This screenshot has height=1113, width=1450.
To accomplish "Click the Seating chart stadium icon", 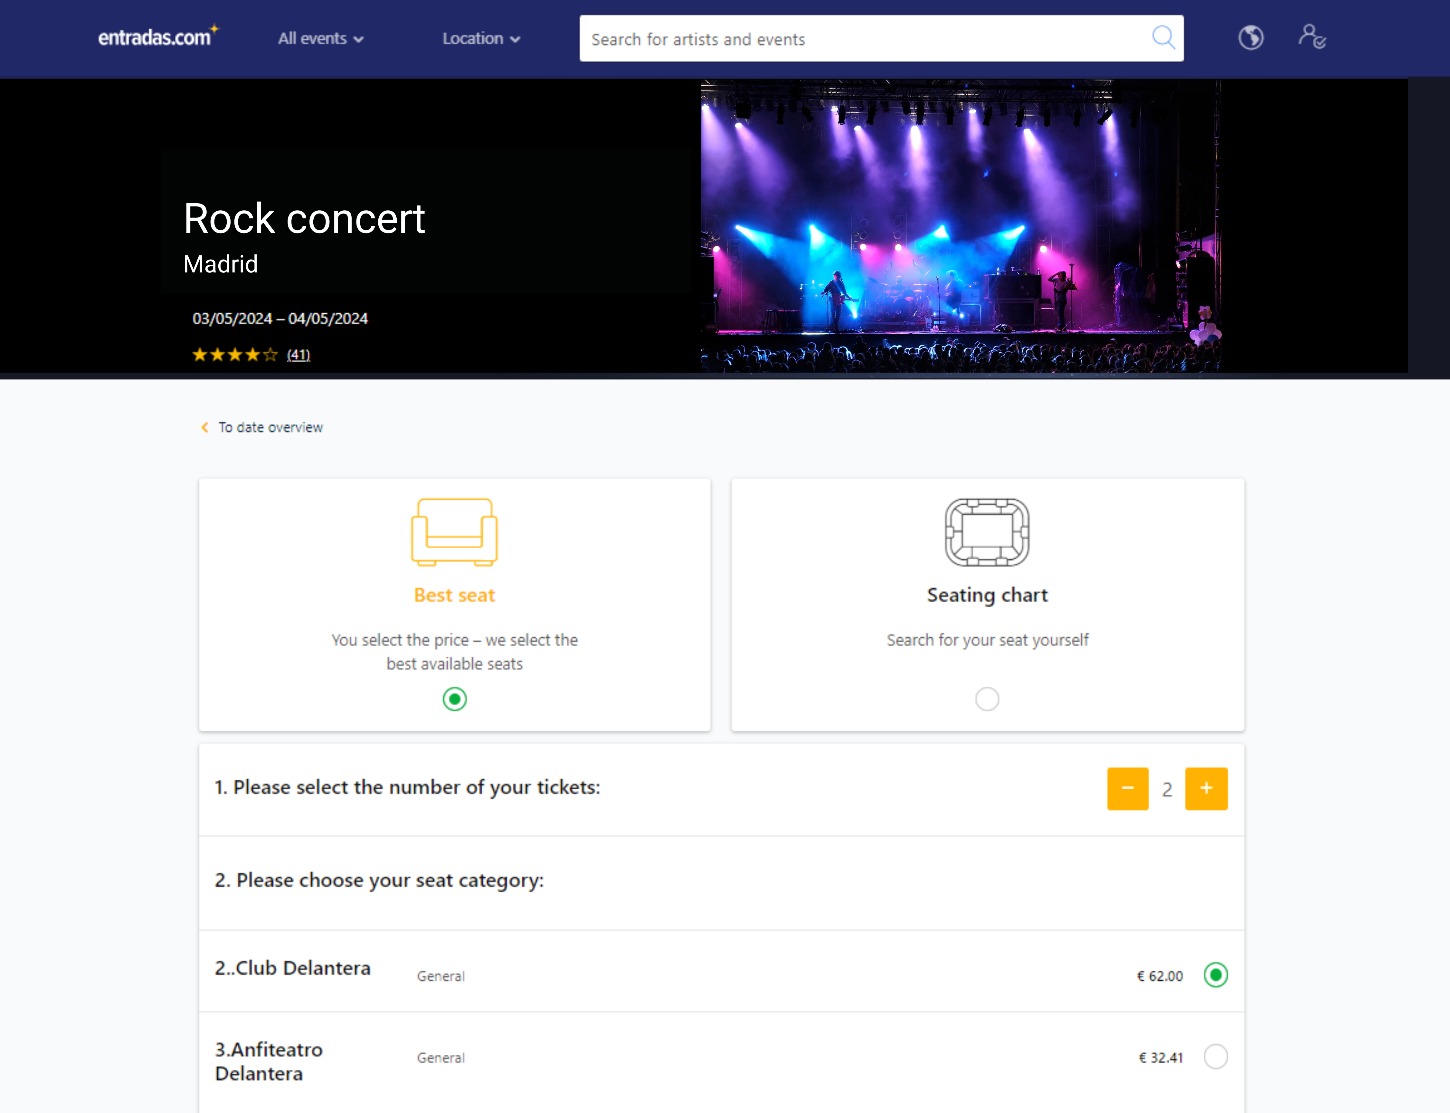I will (987, 532).
